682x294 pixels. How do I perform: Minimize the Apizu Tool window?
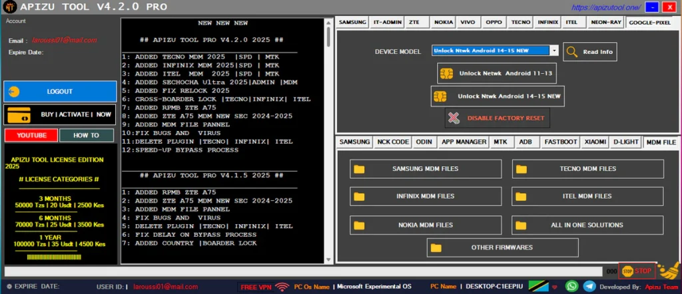pyautogui.click(x=652, y=7)
